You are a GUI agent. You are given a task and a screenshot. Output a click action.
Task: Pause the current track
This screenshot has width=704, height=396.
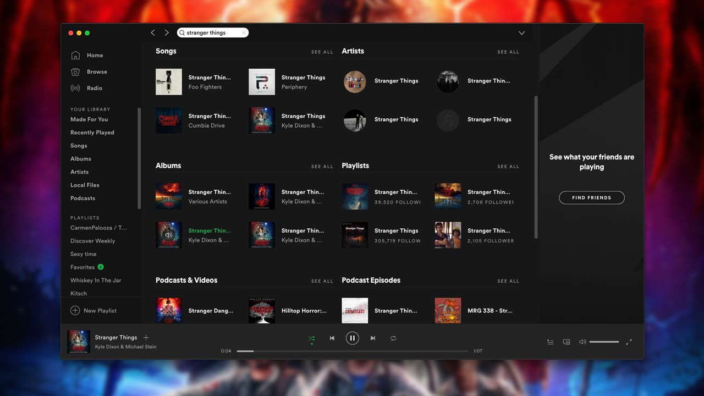click(x=353, y=338)
